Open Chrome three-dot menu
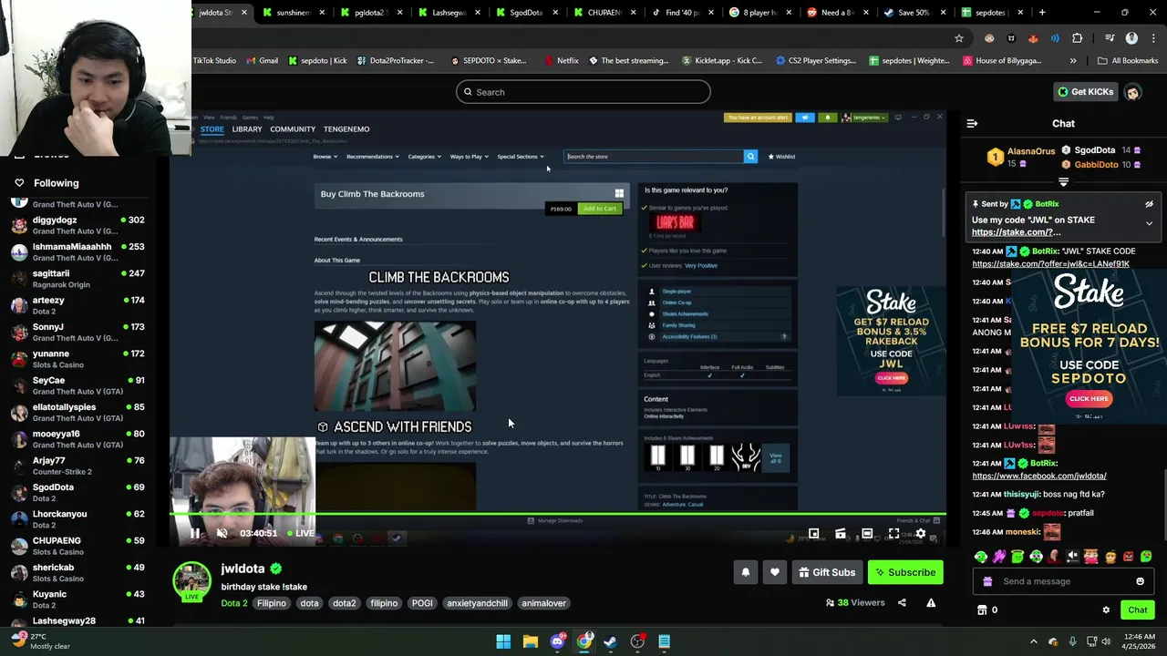The height and width of the screenshot is (656, 1167). [1153, 38]
